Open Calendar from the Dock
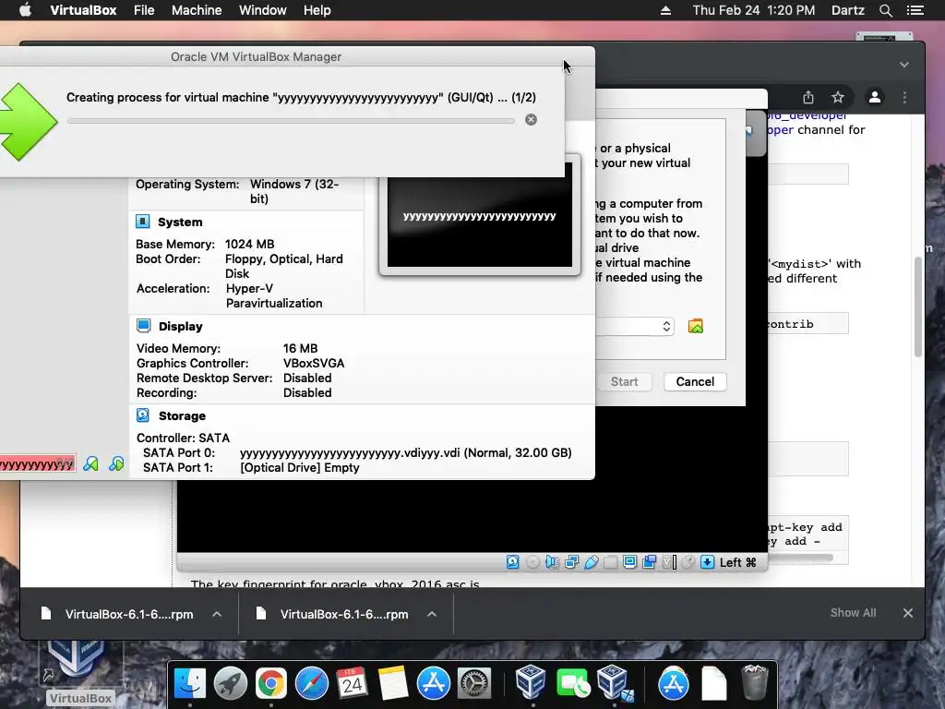This screenshot has height=709, width=945. click(x=352, y=684)
